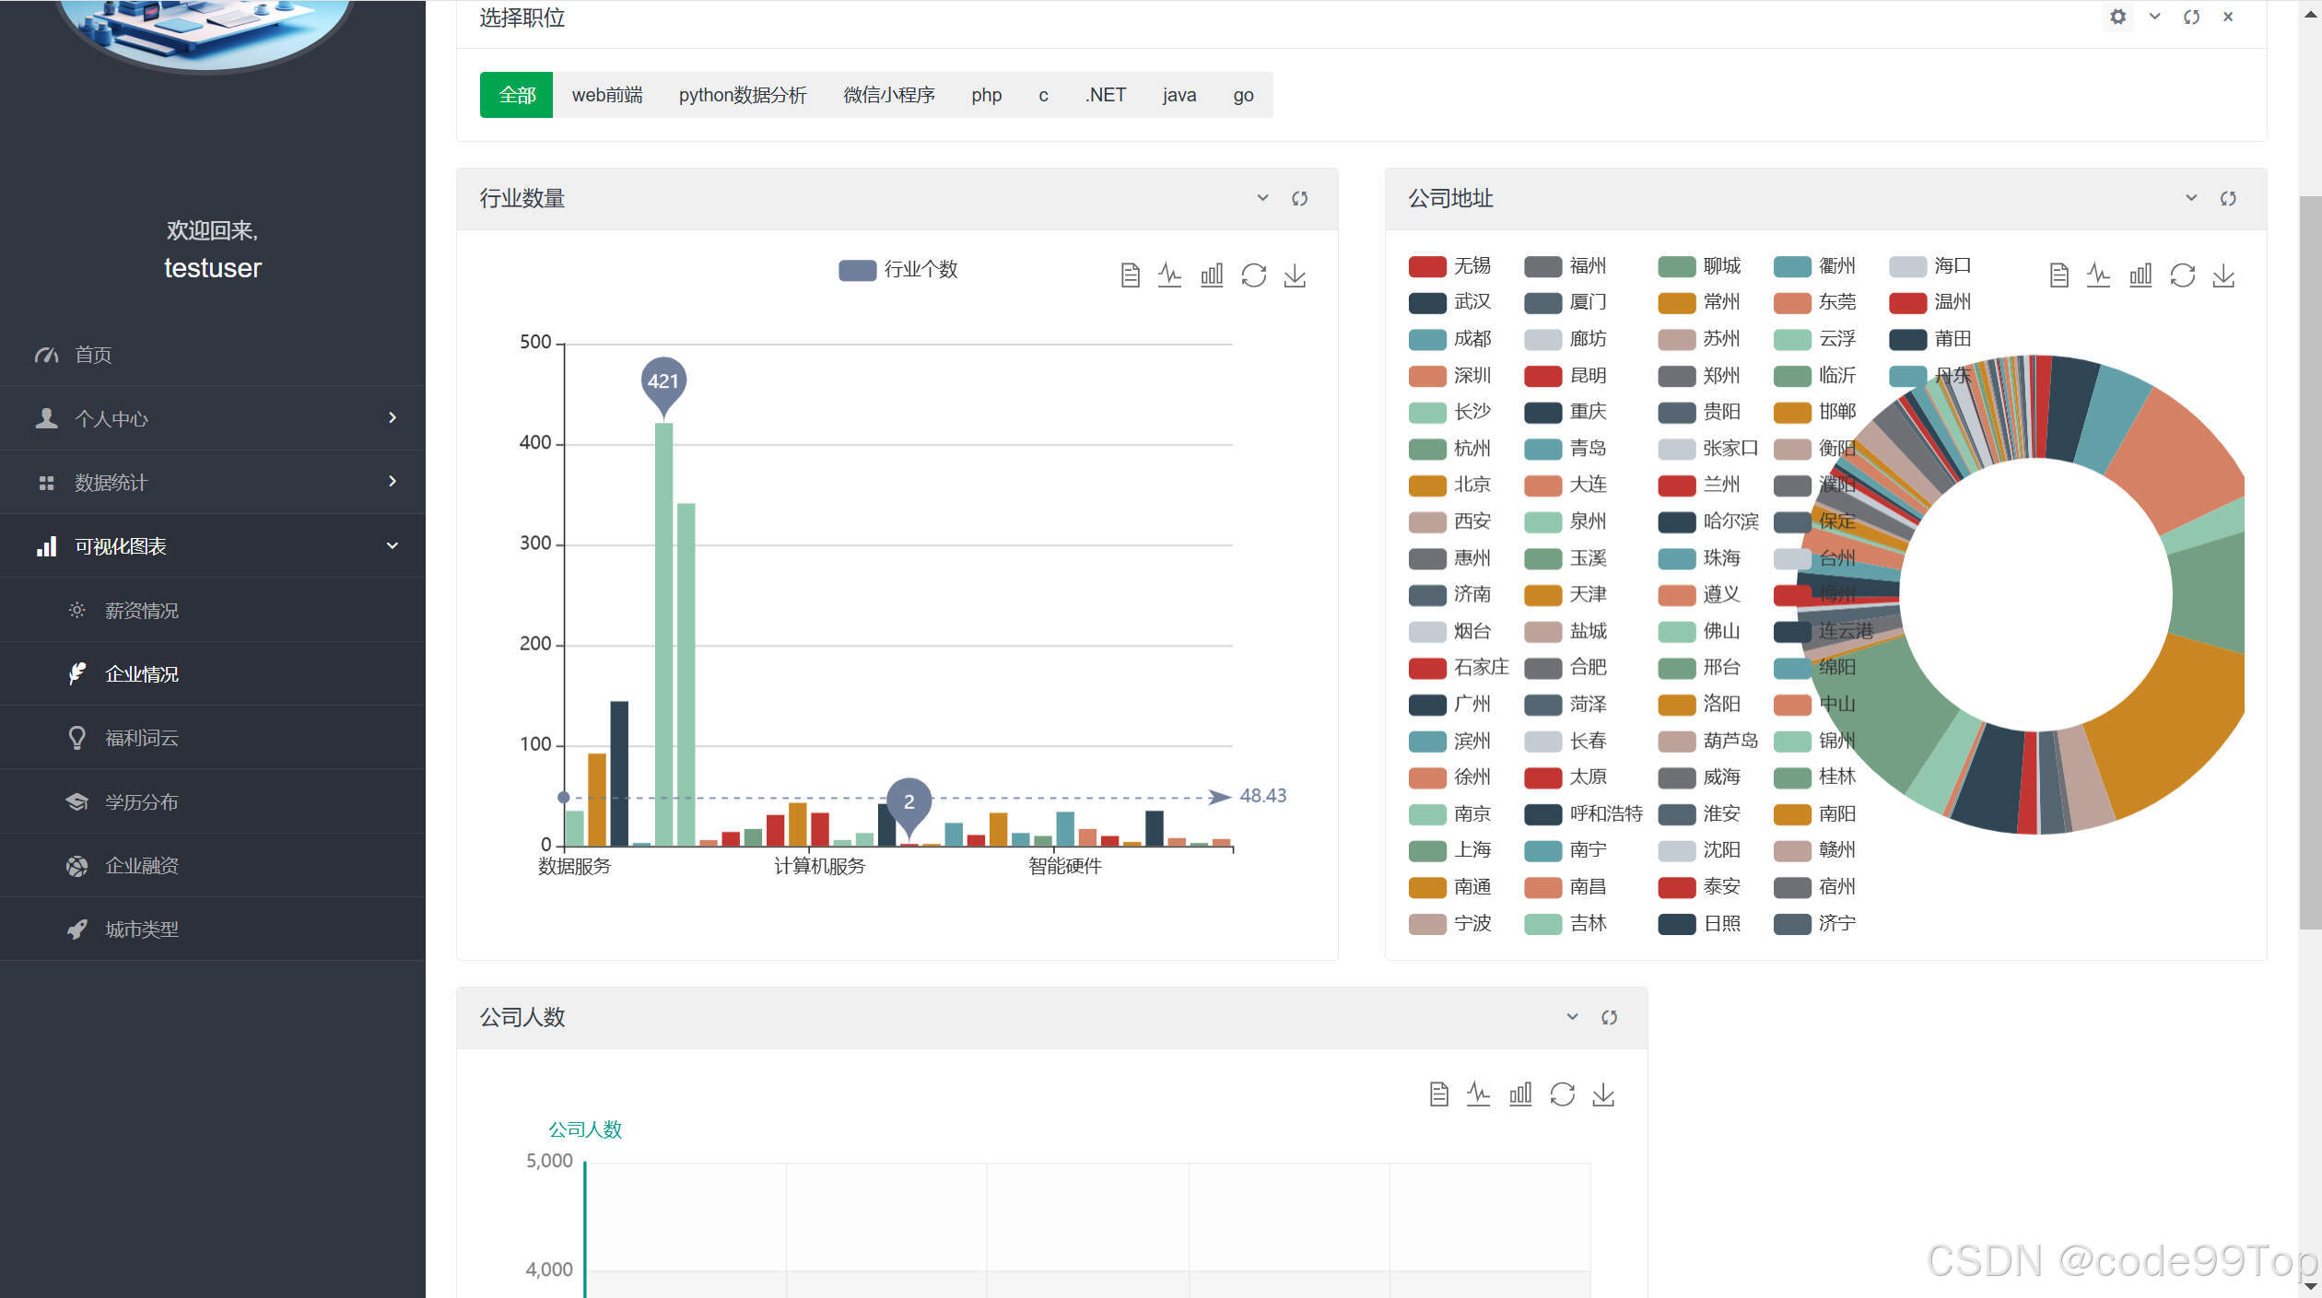Toggle the 行业个数 legend item

click(898, 270)
